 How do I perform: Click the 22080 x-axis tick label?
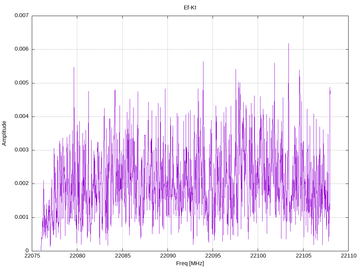pyautogui.click(x=77, y=256)
